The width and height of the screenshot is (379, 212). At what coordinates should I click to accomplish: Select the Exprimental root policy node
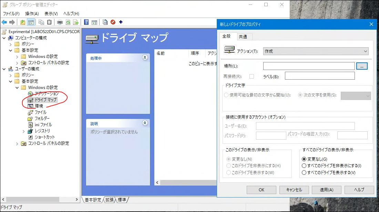(x=44, y=31)
